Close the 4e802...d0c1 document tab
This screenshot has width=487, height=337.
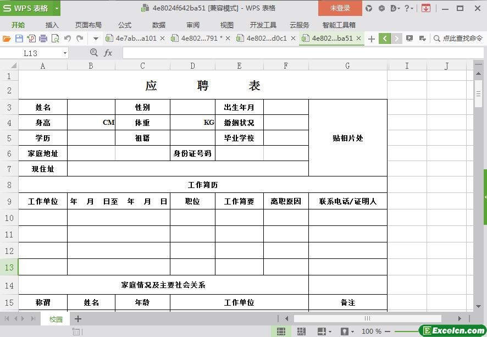click(293, 38)
